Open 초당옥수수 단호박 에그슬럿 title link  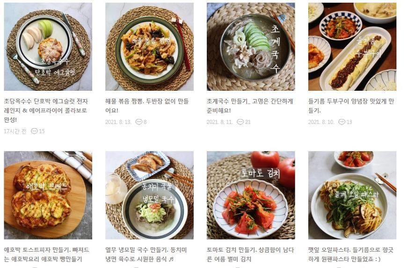click(x=46, y=110)
